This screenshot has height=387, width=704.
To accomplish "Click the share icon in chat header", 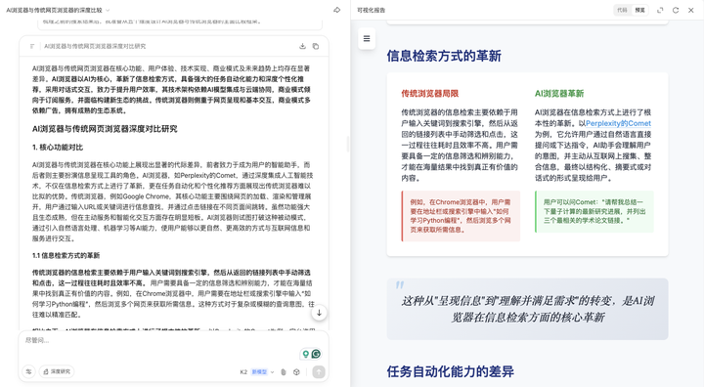I will point(336,10).
